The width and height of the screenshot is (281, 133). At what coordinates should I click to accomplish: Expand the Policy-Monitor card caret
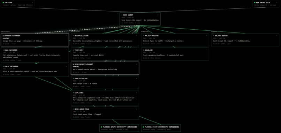pyautogui.click(x=206, y=36)
